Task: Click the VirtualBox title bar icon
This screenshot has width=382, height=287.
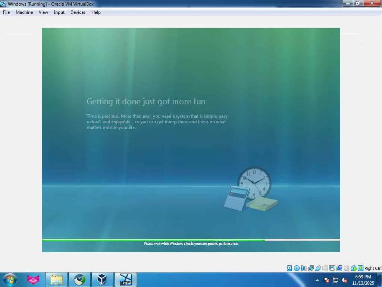Action: tap(3, 4)
